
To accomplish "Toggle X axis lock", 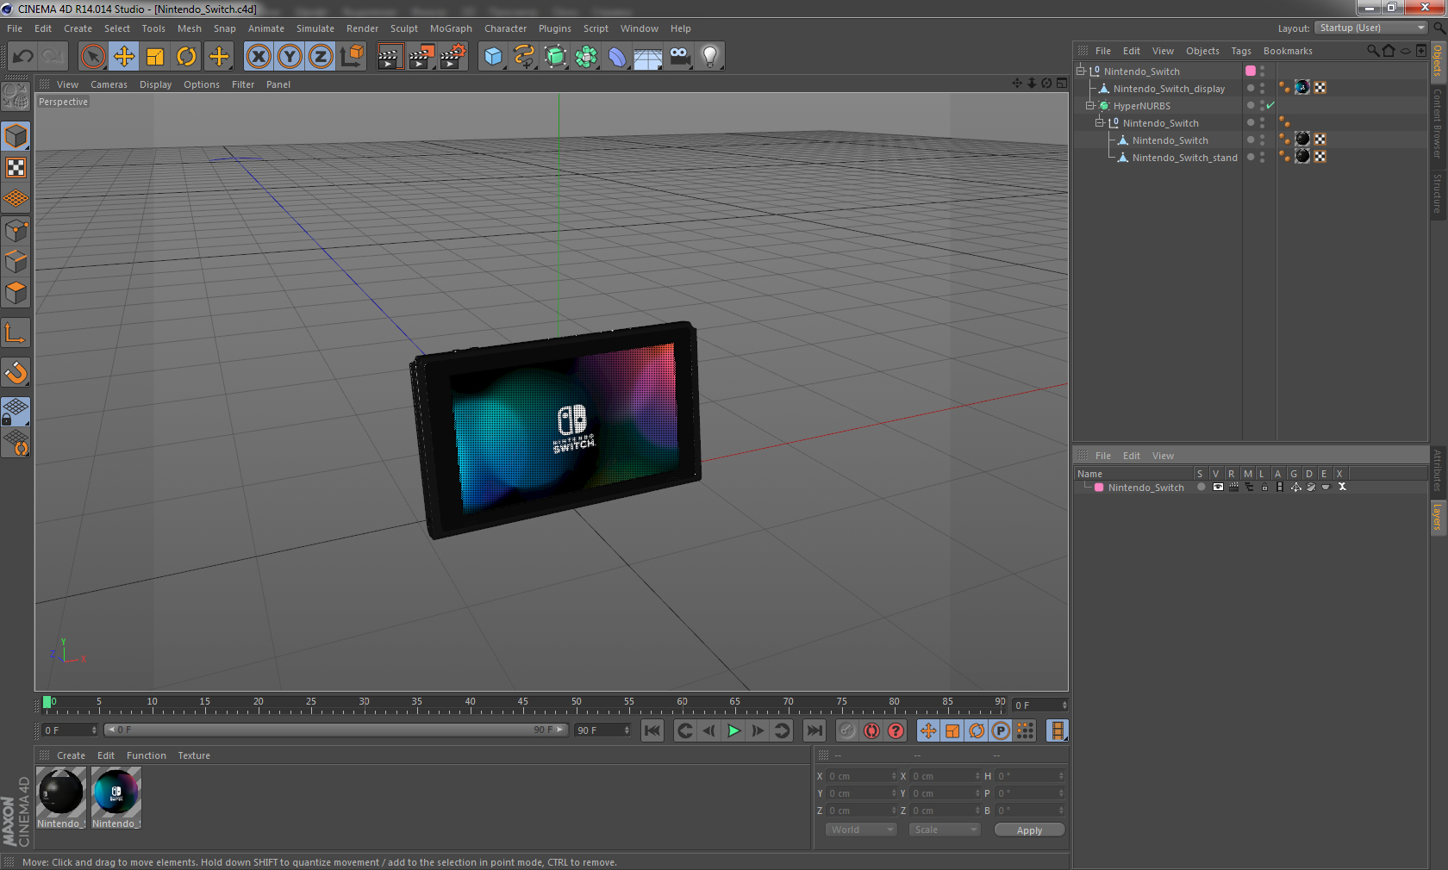I will [x=258, y=57].
